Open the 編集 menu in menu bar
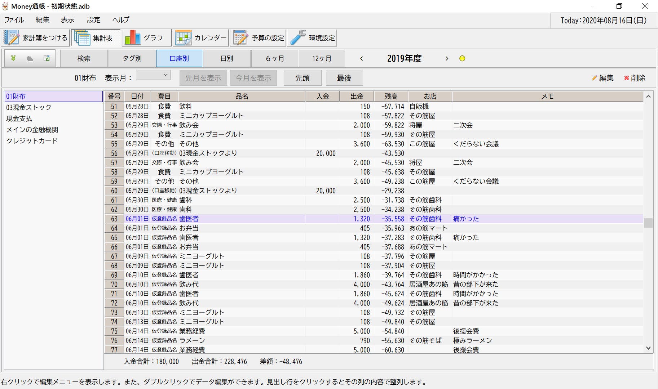Viewport: 658px width, 389px height. tap(43, 20)
